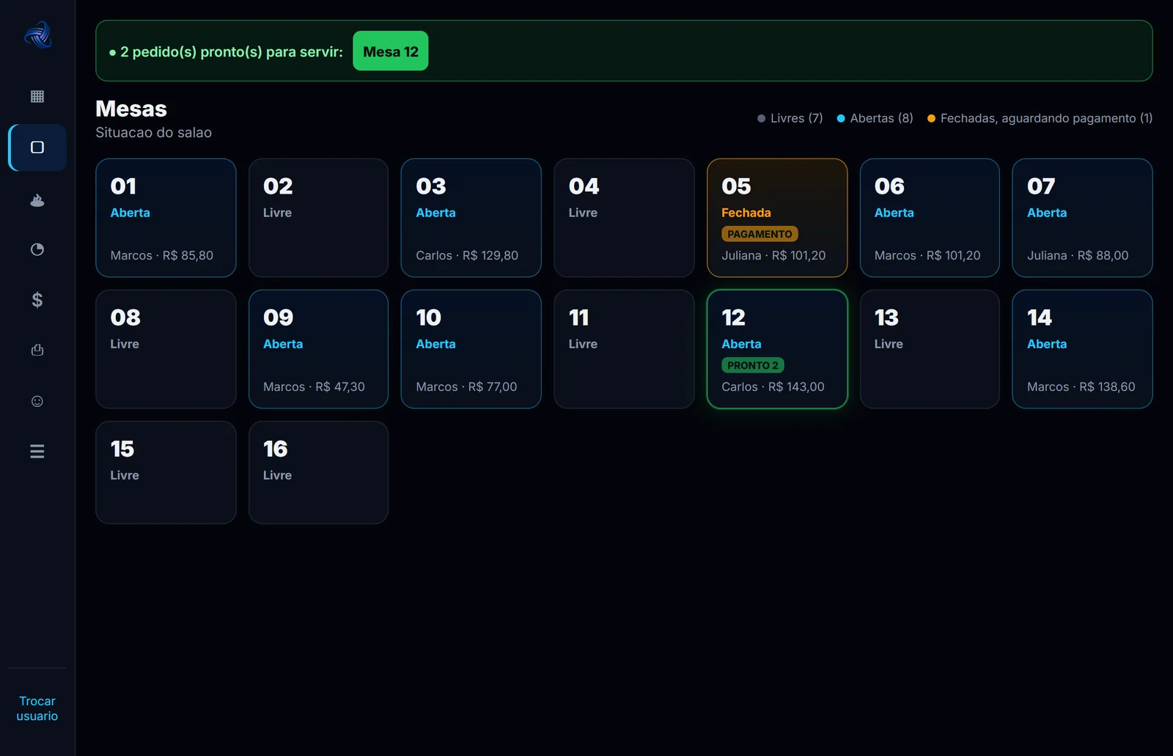Open free table 02 card
The width and height of the screenshot is (1173, 756).
point(318,218)
